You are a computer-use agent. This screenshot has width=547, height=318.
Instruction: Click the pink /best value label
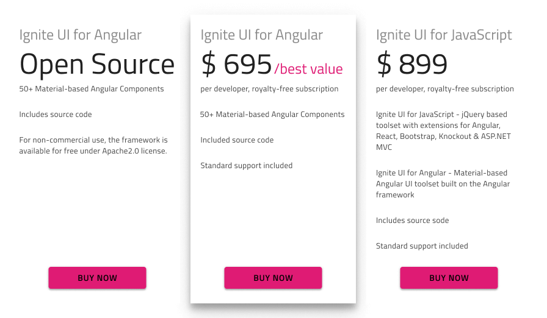click(309, 69)
